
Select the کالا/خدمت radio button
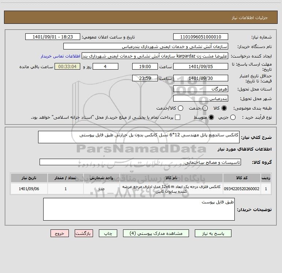[181, 108]
